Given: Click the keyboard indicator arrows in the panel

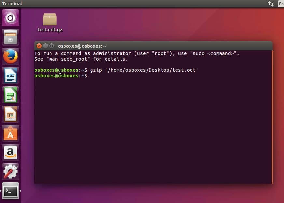Looking at the screenshot, I should click(271, 4).
